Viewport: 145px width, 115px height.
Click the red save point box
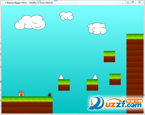[21, 94]
